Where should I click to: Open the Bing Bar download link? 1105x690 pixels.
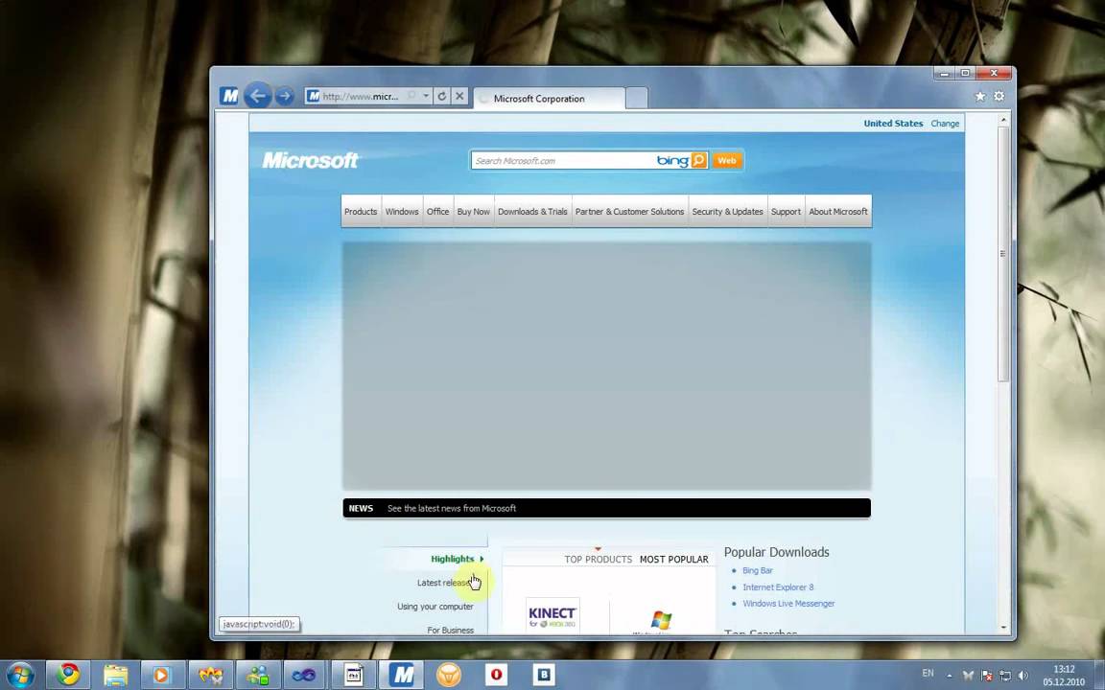tap(758, 570)
